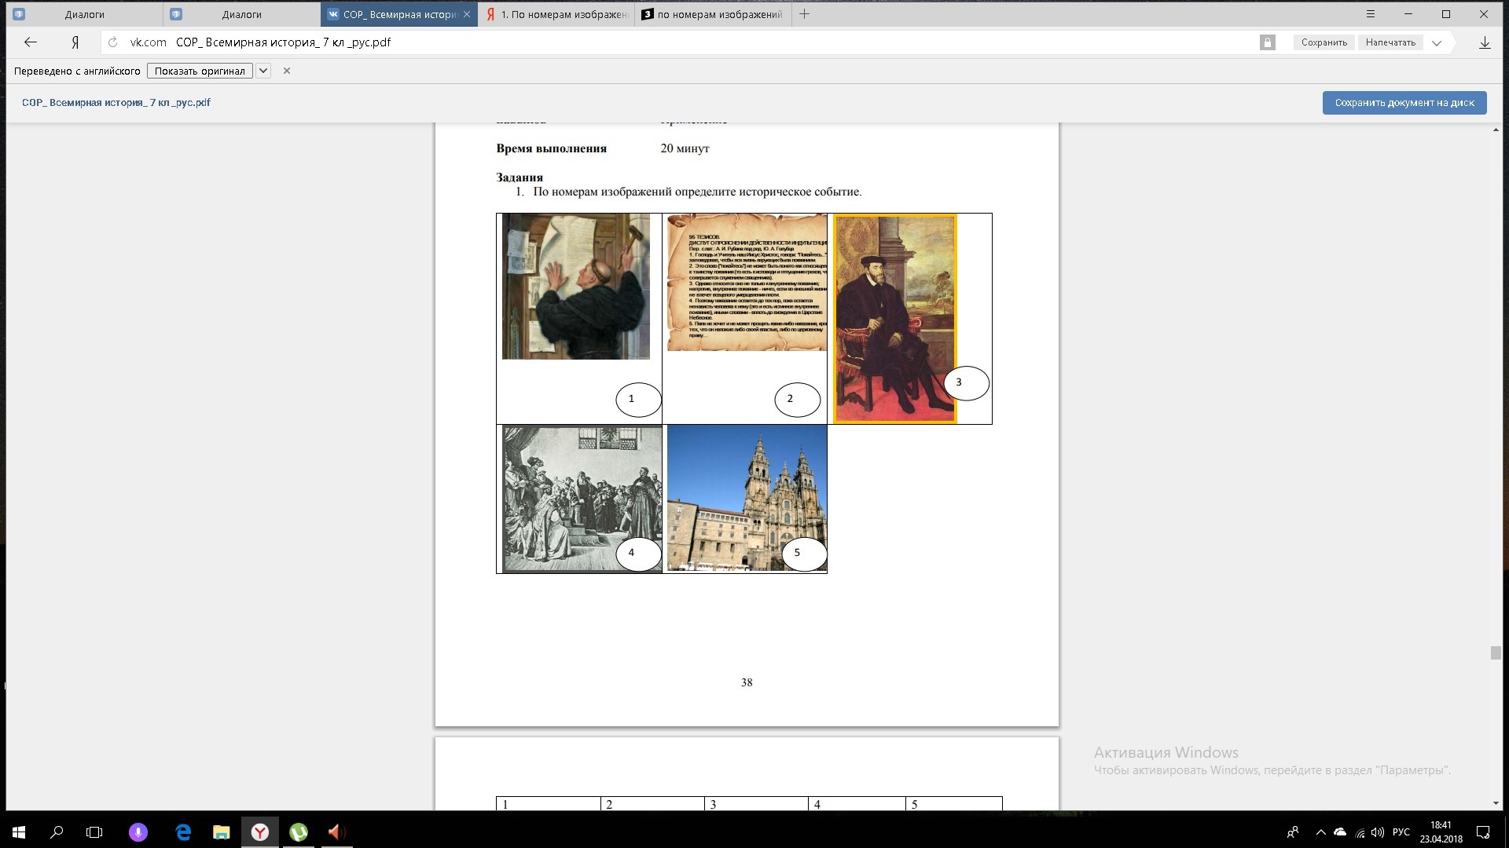Expand translation options dropdown arrow
The image size is (1509, 848).
click(264, 71)
